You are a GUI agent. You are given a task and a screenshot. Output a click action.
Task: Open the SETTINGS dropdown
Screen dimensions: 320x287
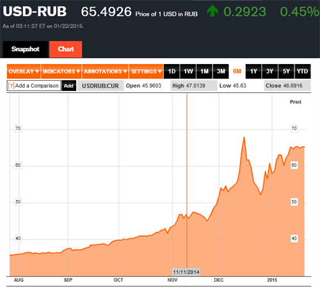[x=146, y=71]
